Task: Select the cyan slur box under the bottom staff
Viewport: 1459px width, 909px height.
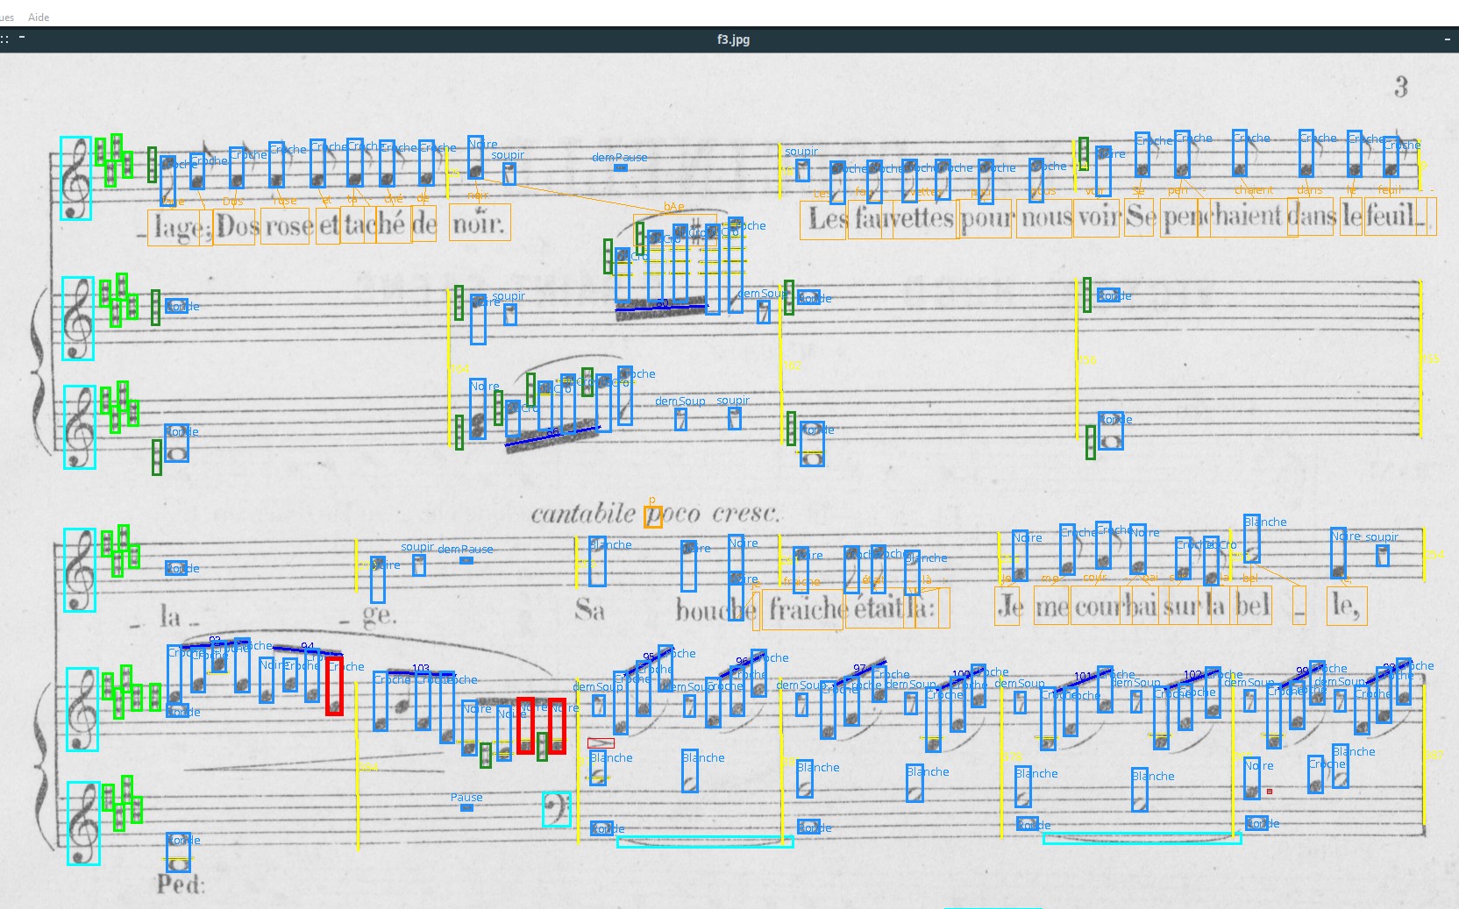Action: pyautogui.click(x=705, y=842)
